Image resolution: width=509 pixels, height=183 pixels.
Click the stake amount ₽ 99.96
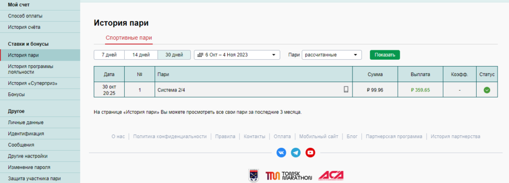(375, 90)
